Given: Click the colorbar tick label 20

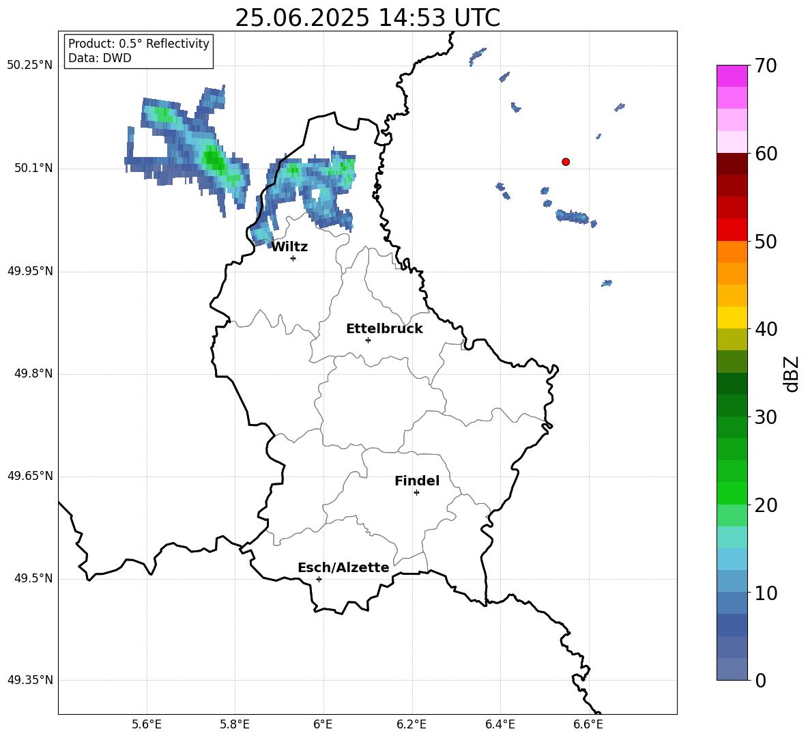Looking at the screenshot, I should (766, 505).
